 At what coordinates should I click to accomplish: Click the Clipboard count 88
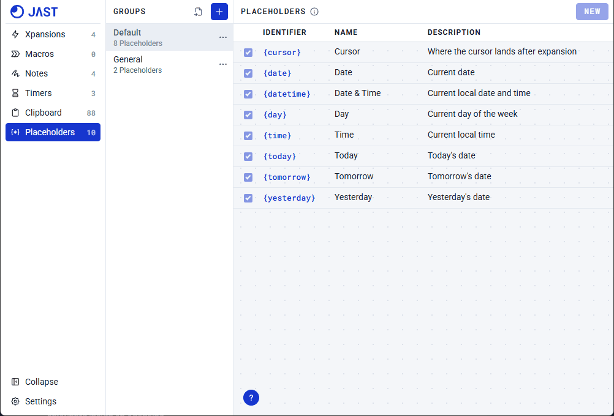91,113
